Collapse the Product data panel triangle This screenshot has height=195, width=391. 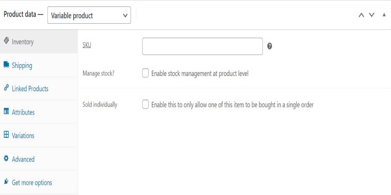[384, 15]
